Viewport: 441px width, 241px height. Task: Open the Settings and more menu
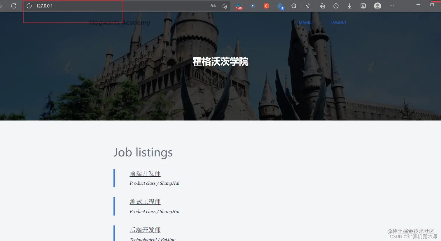pos(392,6)
